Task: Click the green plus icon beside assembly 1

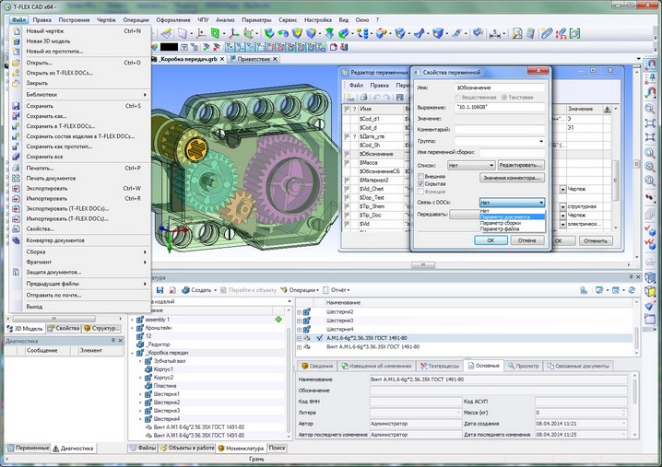Action: click(x=278, y=320)
